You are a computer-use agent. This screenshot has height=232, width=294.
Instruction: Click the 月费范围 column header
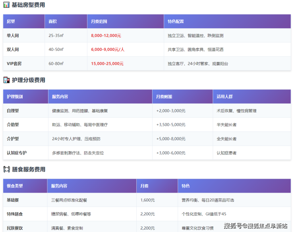click(99, 21)
